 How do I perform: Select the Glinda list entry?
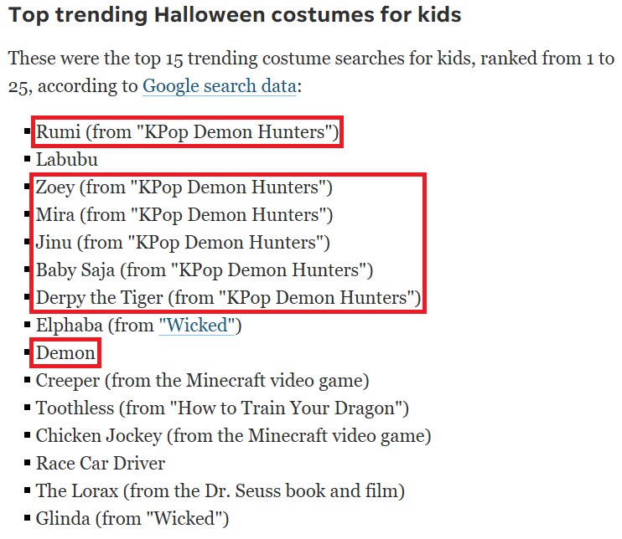(x=132, y=519)
